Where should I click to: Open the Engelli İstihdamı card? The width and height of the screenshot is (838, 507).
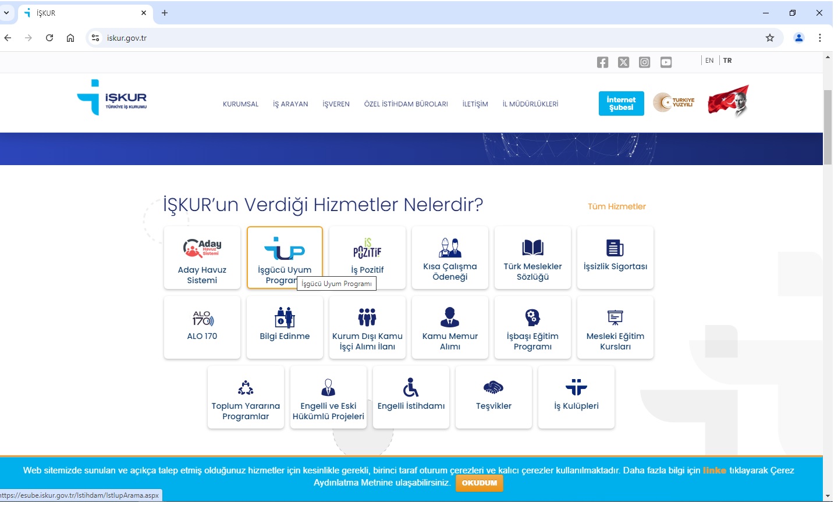tap(411, 397)
